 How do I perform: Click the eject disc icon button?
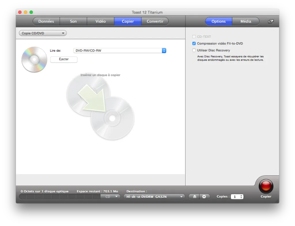194,197
